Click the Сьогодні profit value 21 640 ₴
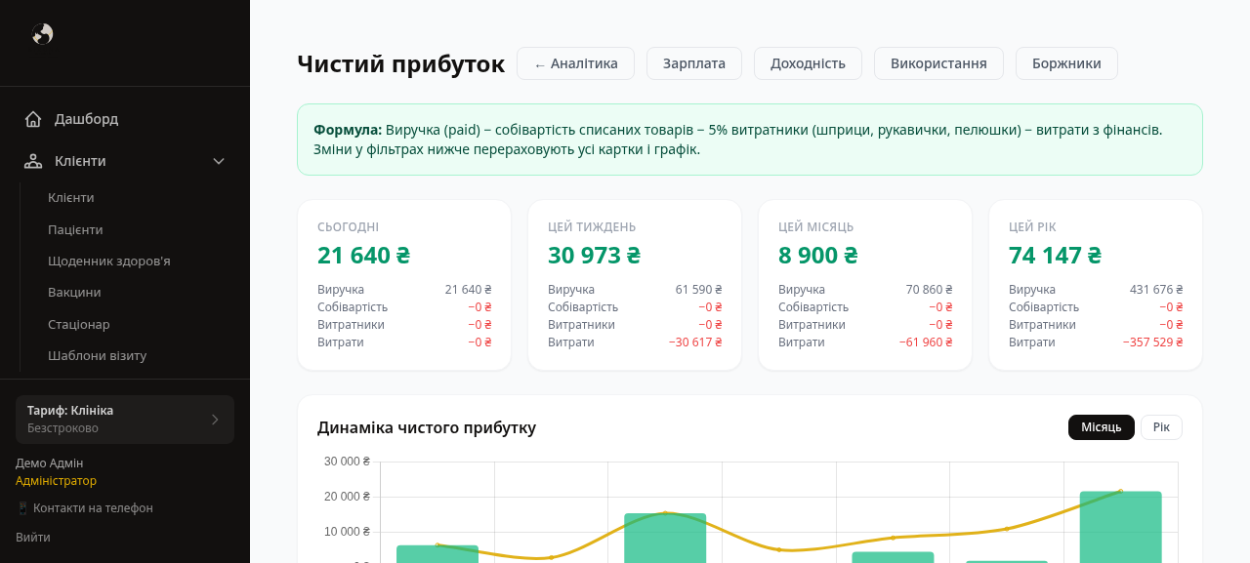 tap(363, 256)
